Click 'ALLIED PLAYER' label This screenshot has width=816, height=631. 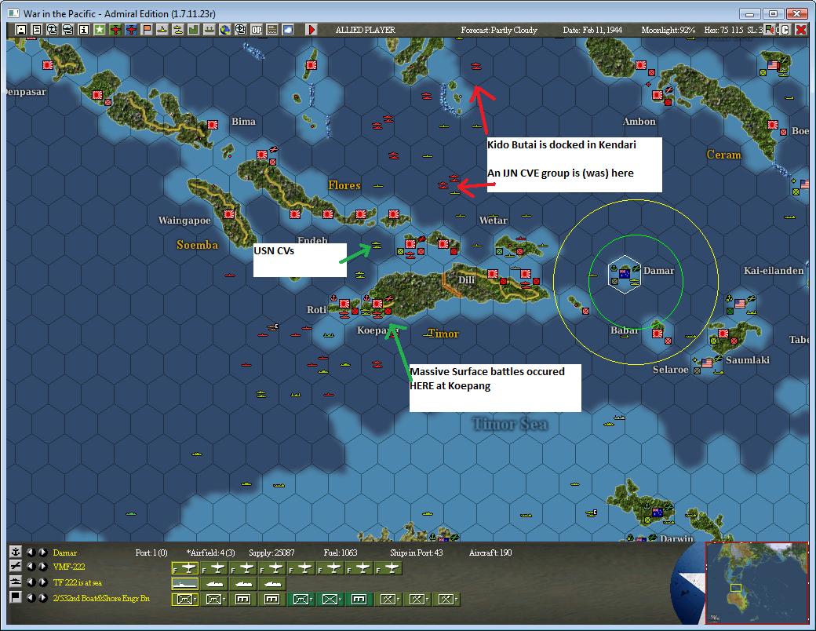[x=366, y=30]
